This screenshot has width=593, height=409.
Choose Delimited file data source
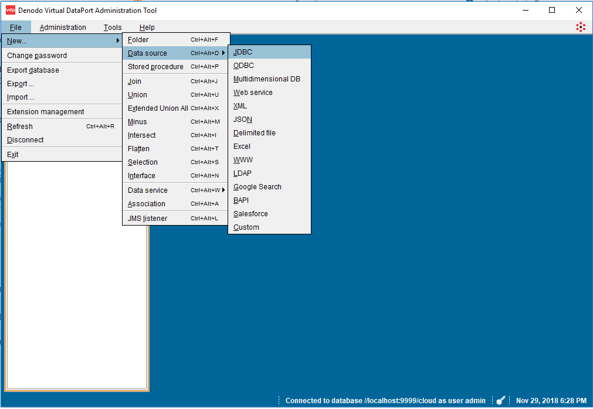270,133
